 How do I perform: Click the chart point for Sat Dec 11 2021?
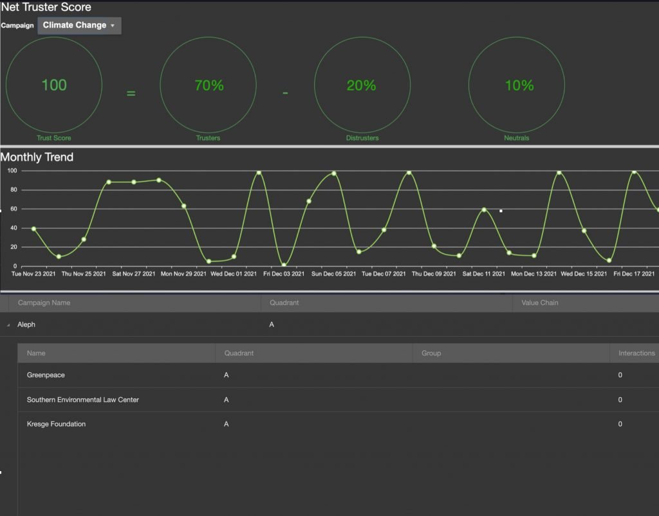pyautogui.click(x=484, y=209)
